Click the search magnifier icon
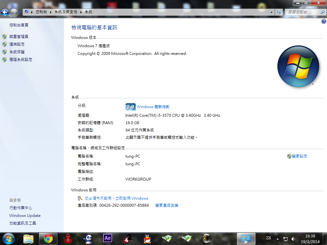The width and height of the screenshot is (327, 245). 323,12
